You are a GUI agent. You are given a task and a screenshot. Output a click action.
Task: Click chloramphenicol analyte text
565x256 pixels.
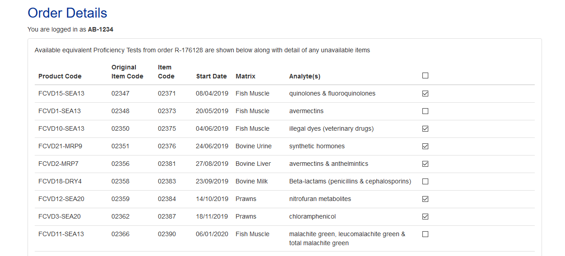coord(312,216)
